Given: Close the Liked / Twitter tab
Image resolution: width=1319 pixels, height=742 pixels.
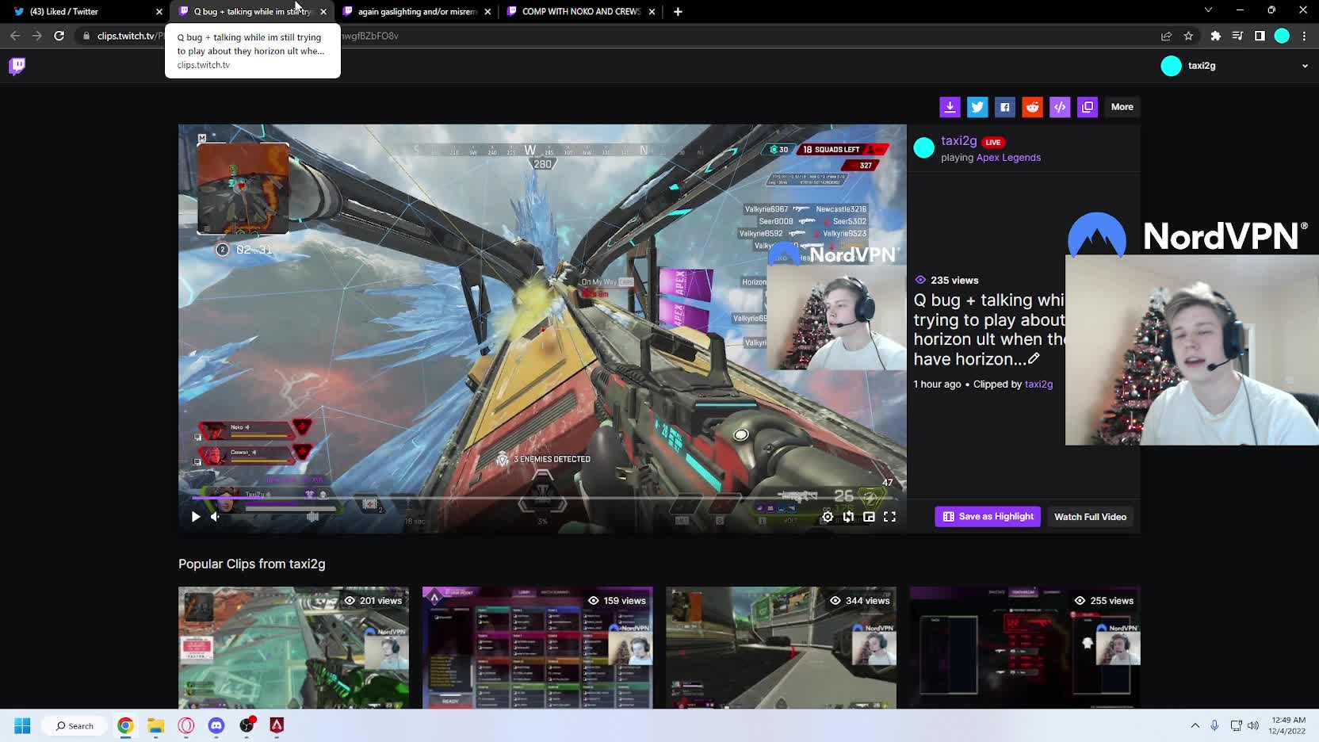Looking at the screenshot, I should click(159, 12).
